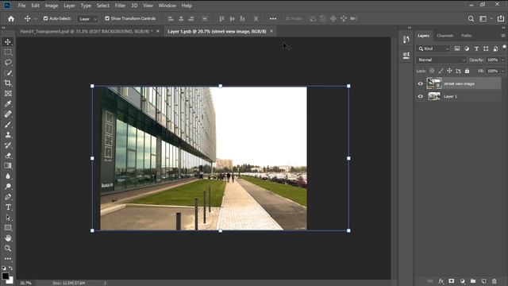Select the Eyedropper tool

tap(8, 104)
